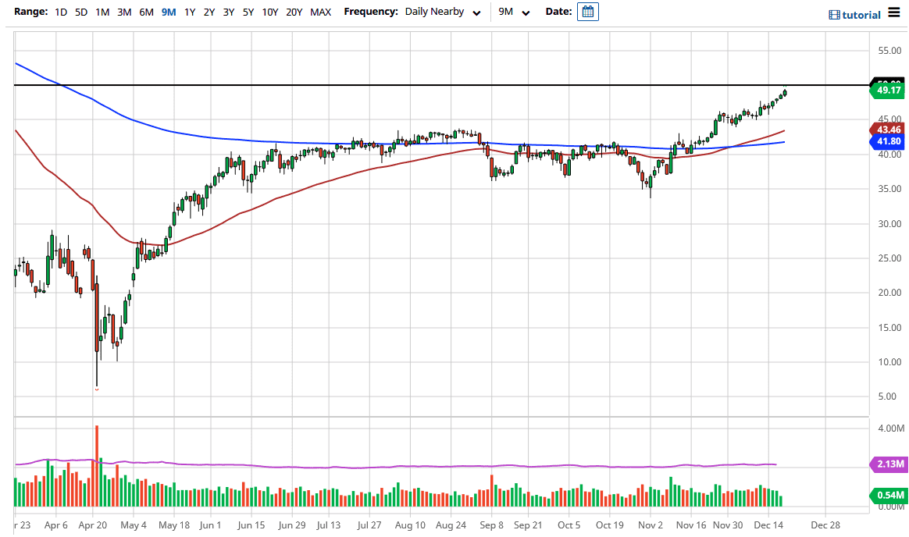Click the 'tutorial' link text

(x=862, y=13)
